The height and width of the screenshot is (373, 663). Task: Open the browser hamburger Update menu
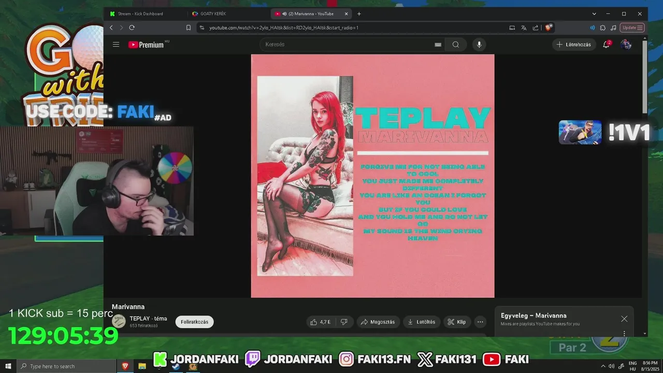click(633, 27)
